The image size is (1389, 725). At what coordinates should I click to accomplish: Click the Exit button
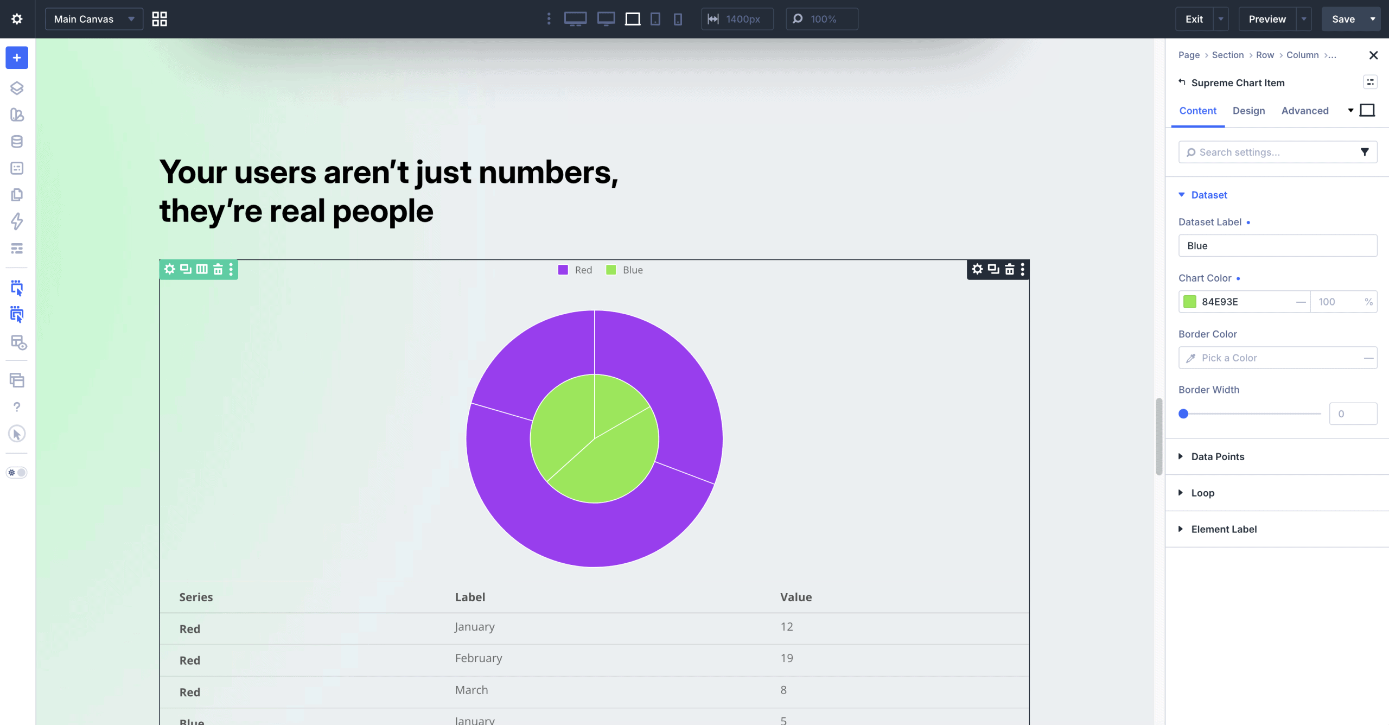1194,19
